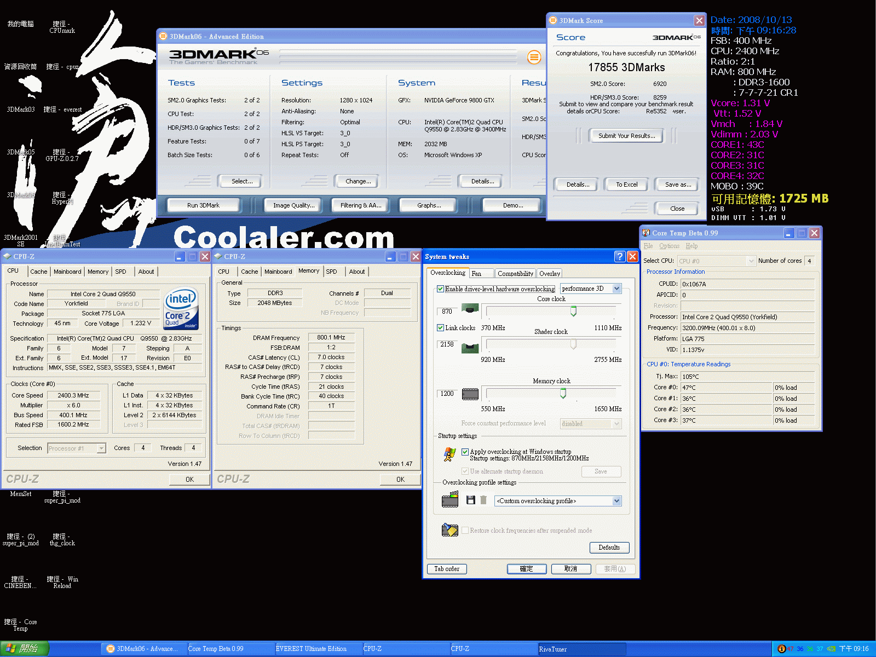Switch to EVEREST Ultimate Edition taskbar item
The height and width of the screenshot is (657, 876).
[319, 649]
